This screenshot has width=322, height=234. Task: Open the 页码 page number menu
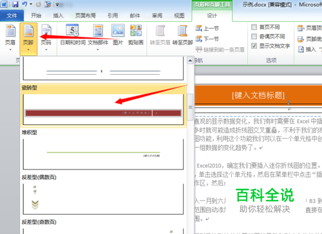[x=46, y=38]
